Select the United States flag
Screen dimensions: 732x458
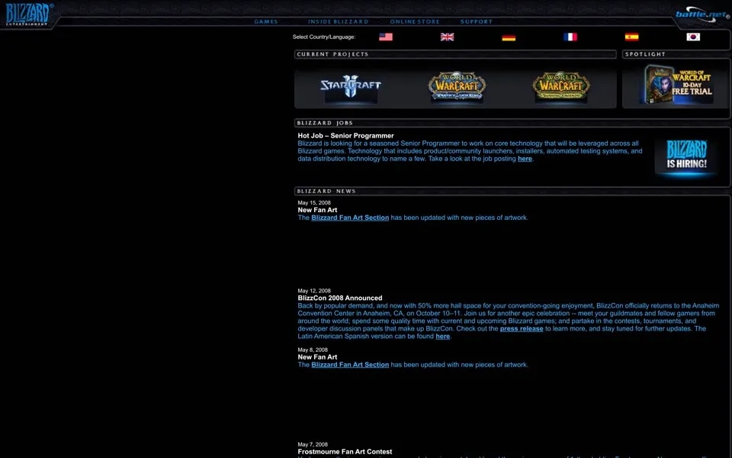(x=386, y=37)
